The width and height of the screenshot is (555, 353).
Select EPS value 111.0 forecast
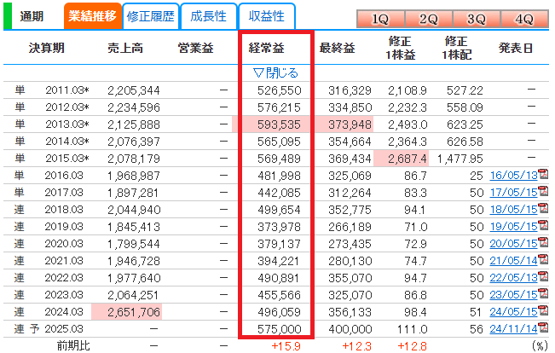413,329
